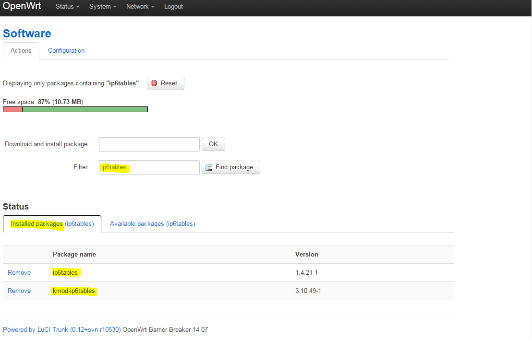This screenshot has width=532, height=339.
Task: Focus the Filter text field
Action: [149, 167]
